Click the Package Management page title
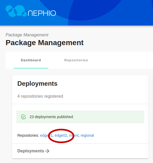The height and width of the screenshot is (163, 153). point(45,43)
